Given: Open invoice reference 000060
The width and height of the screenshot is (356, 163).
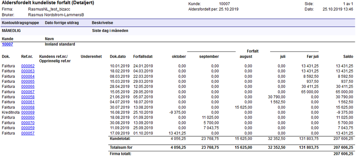Looking at the screenshot, I should (x=28, y=118).
